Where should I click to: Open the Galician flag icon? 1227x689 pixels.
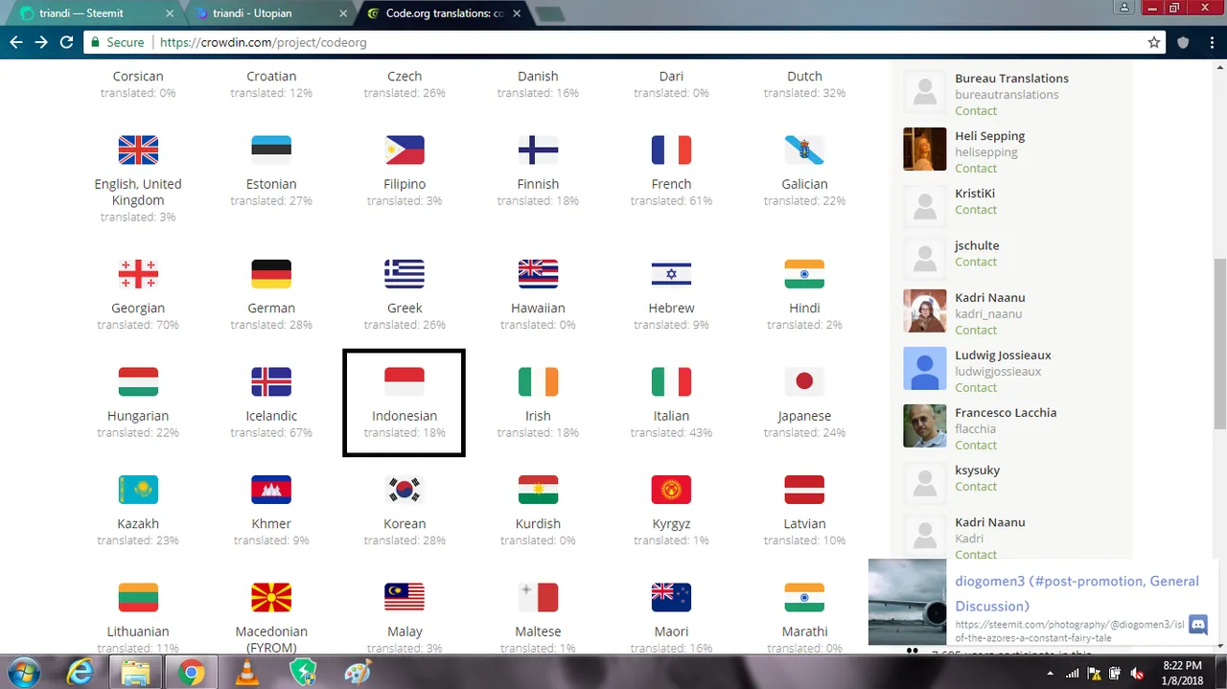pos(804,149)
